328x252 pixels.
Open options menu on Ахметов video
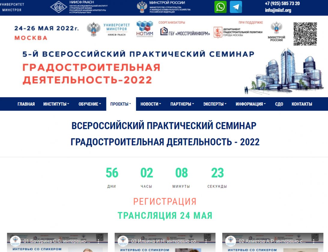coord(314,241)
